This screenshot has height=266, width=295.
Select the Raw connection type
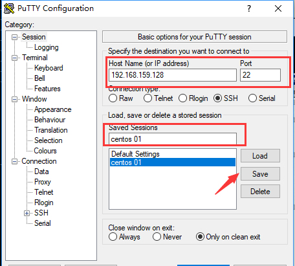click(x=113, y=98)
